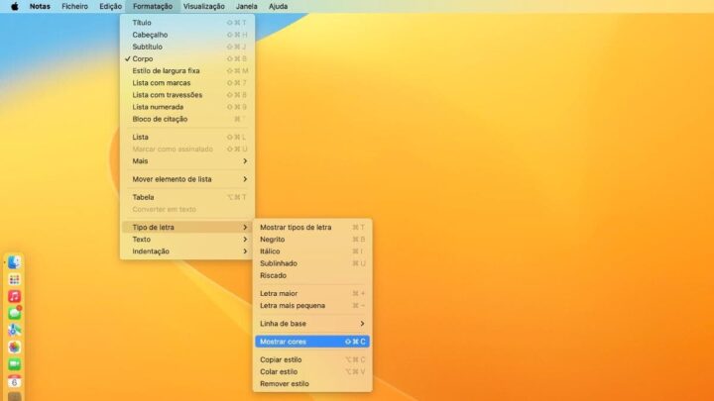The image size is (714, 401).
Task: Choose Remover estilo
Action: pyautogui.click(x=312, y=384)
